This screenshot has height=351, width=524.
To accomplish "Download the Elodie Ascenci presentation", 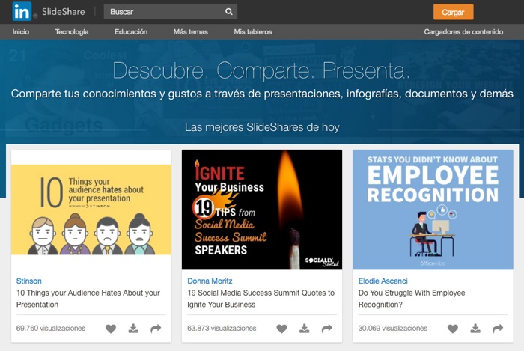I will pyautogui.click(x=475, y=329).
